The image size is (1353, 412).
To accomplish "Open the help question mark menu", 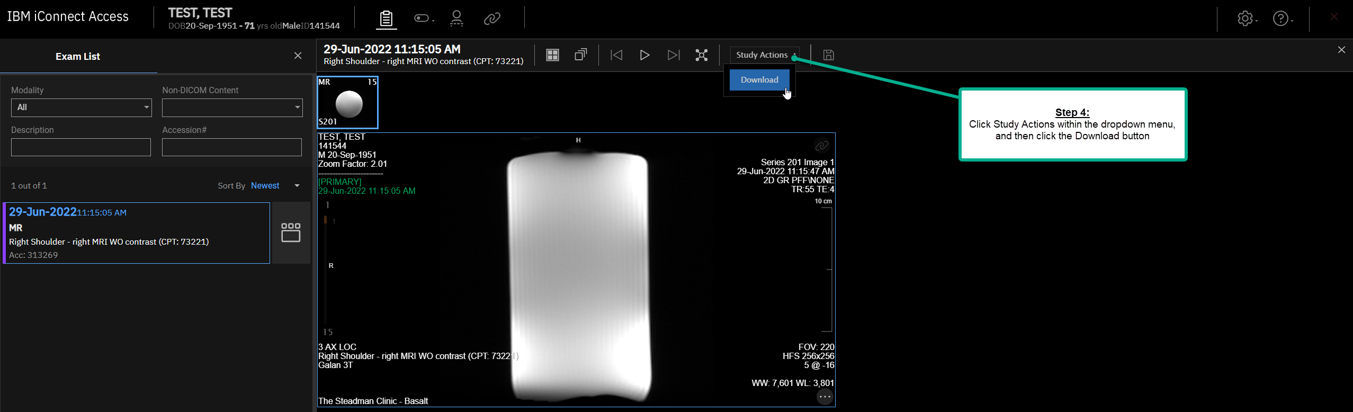I will pos(1280,19).
